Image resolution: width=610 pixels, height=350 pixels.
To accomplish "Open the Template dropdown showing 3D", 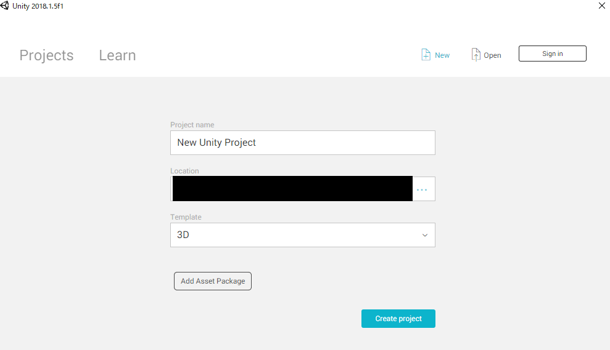I will 296,235.
